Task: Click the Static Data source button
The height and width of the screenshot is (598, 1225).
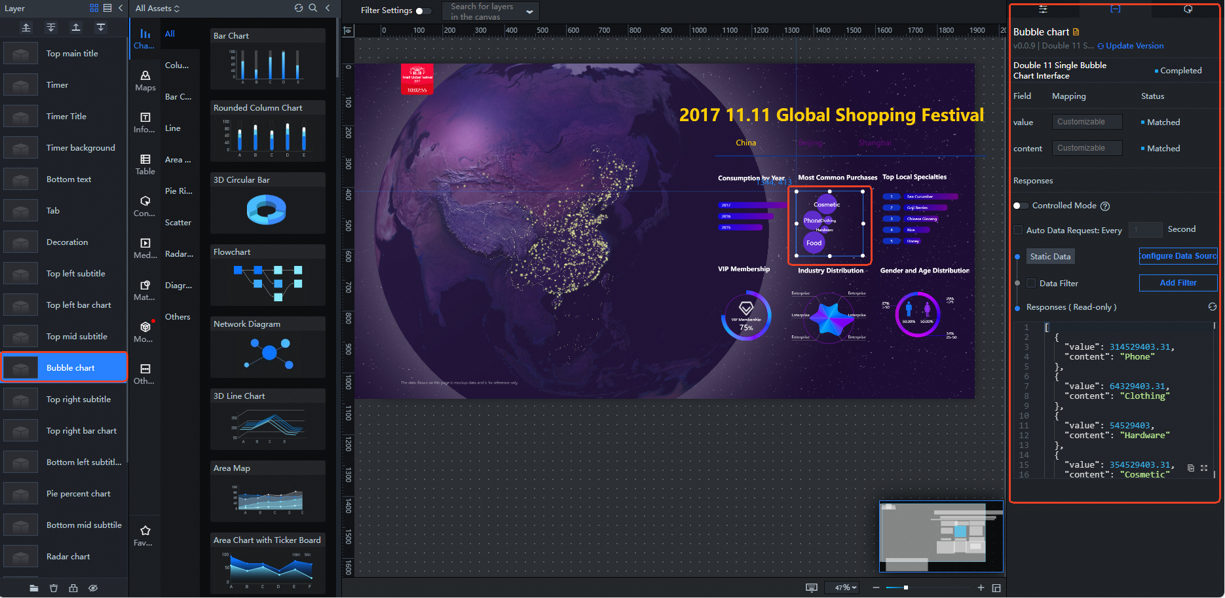Action: (x=1050, y=257)
